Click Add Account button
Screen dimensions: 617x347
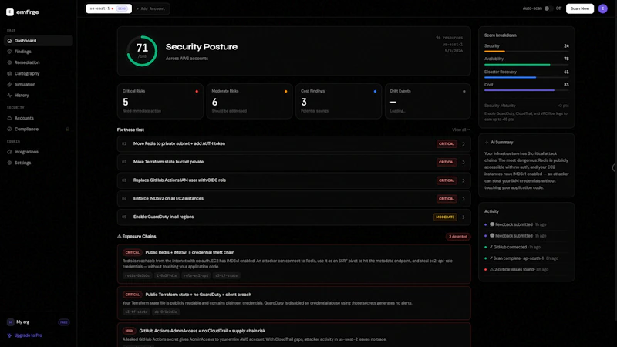[x=150, y=8]
